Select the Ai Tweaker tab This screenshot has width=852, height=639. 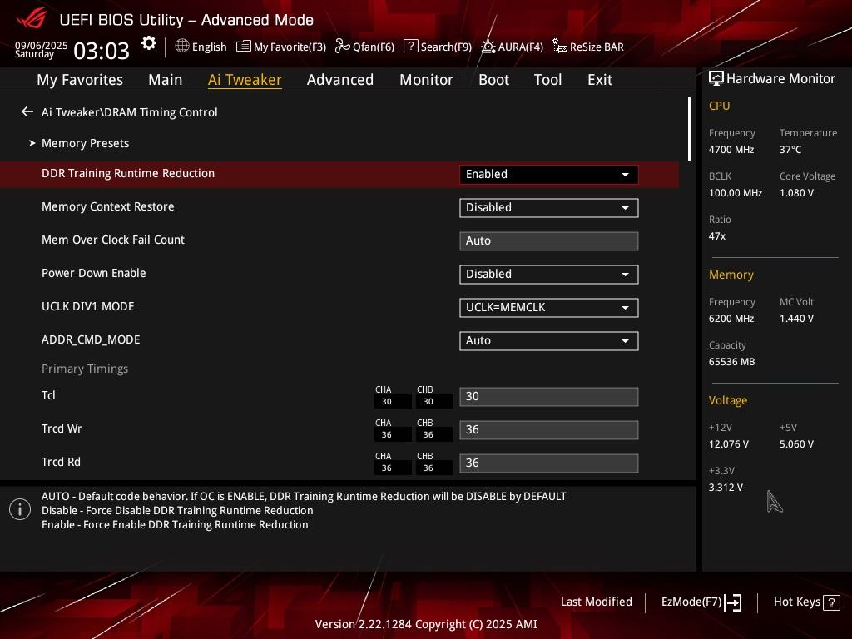(245, 80)
